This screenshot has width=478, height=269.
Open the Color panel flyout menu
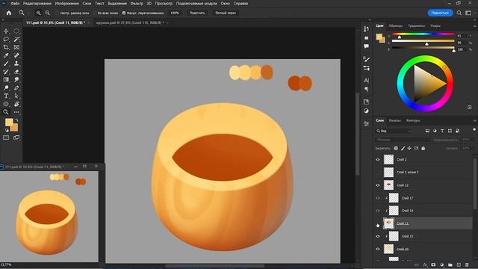475,26
